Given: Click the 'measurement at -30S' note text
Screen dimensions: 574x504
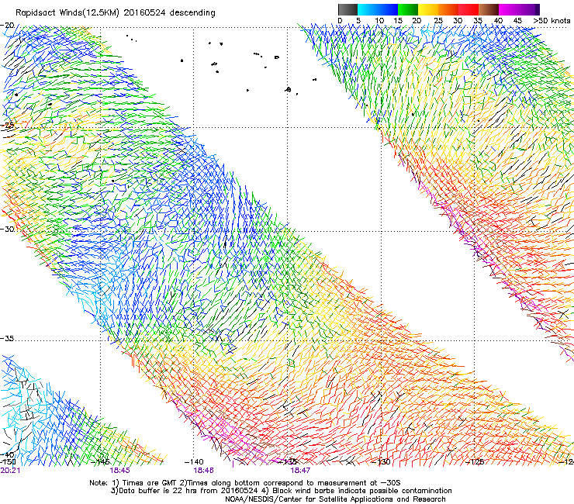Looking at the screenshot, I should tap(360, 483).
